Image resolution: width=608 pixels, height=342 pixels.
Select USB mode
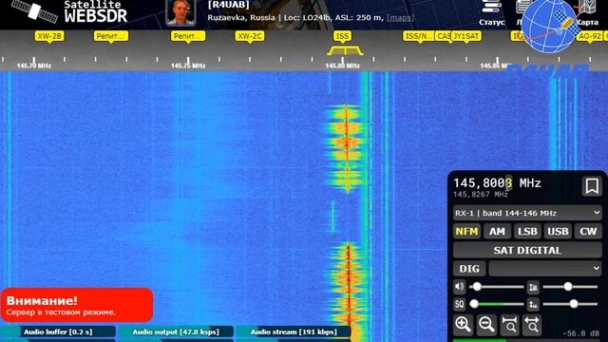pos(558,232)
